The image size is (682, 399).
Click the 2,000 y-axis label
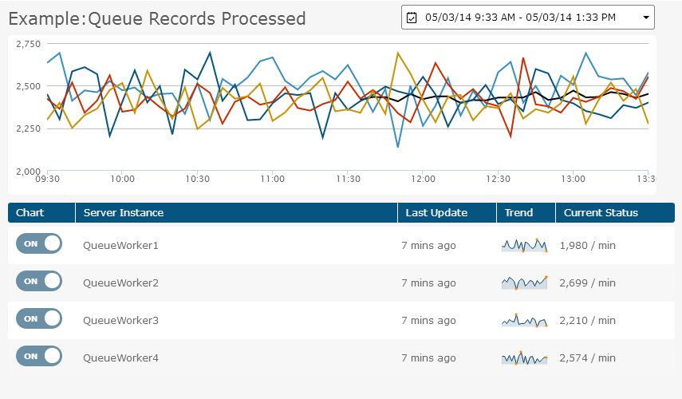click(x=28, y=171)
